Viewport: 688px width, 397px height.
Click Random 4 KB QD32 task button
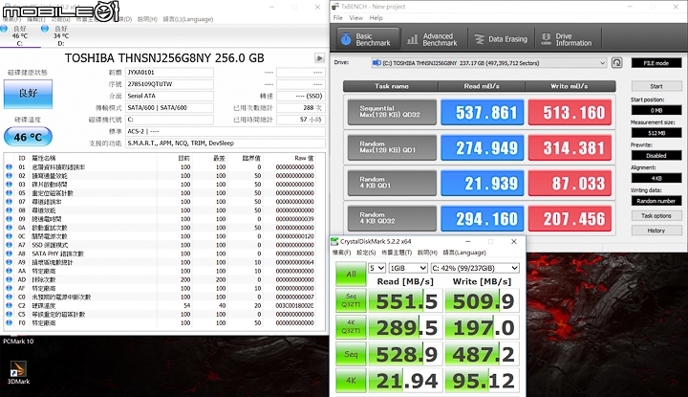pos(392,218)
